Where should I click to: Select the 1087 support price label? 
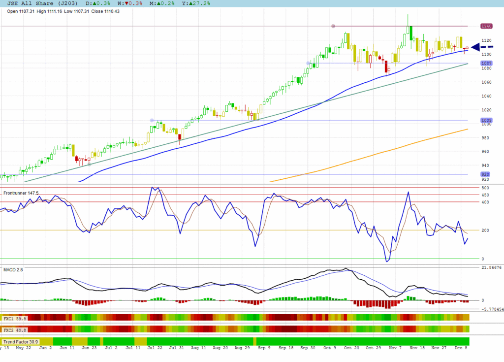click(486, 64)
